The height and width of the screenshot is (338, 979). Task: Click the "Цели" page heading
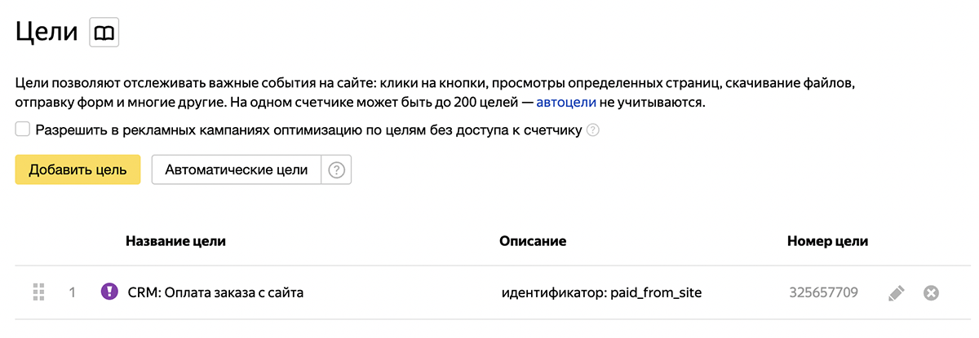pos(47,33)
